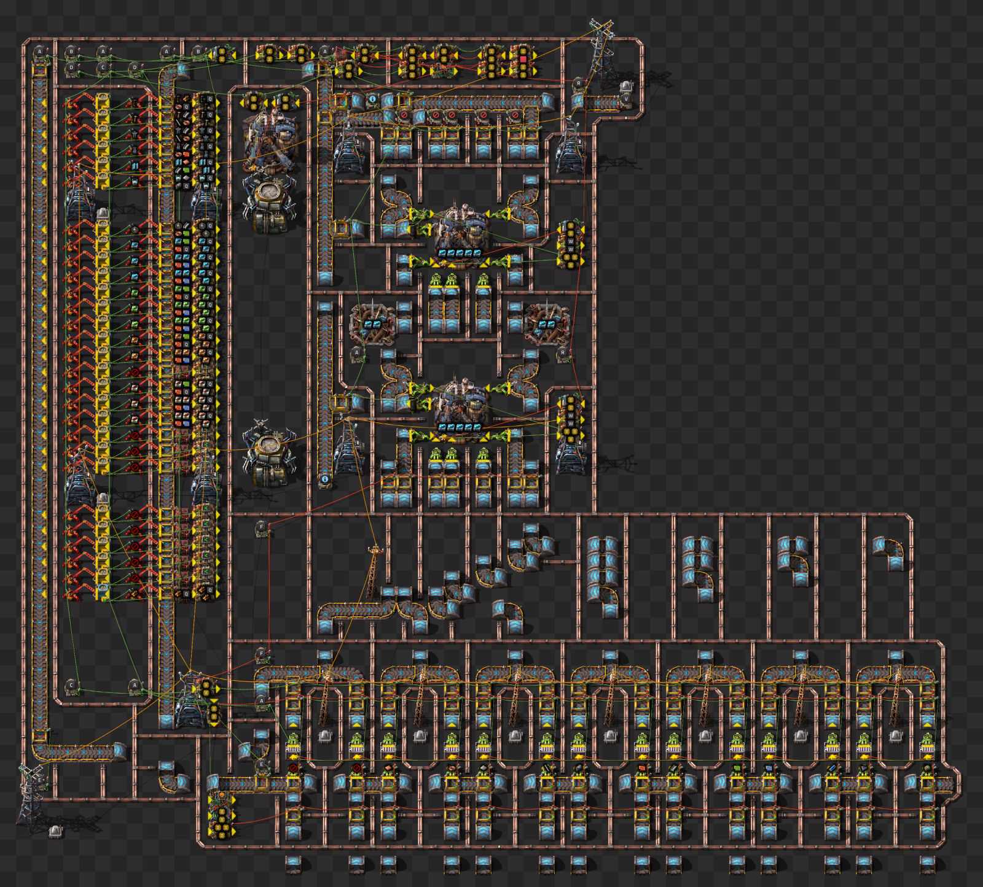The height and width of the screenshot is (887, 983).
Task: Select the lamp in the first bottom bay
Action: (325, 736)
